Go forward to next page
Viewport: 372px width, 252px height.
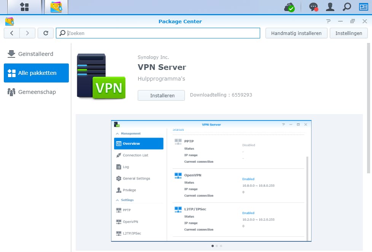(27, 33)
